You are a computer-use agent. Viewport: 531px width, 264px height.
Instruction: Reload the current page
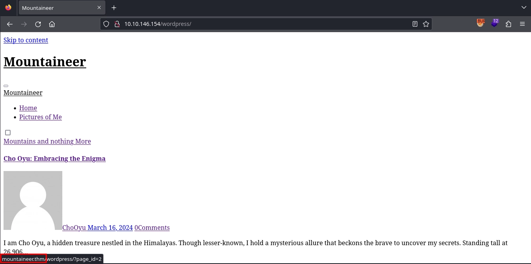tap(38, 24)
